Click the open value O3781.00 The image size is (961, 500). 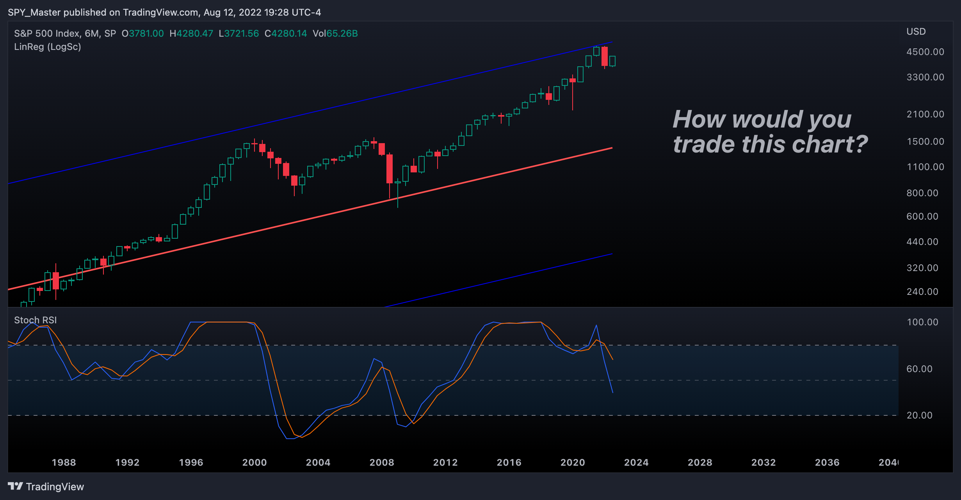click(143, 34)
